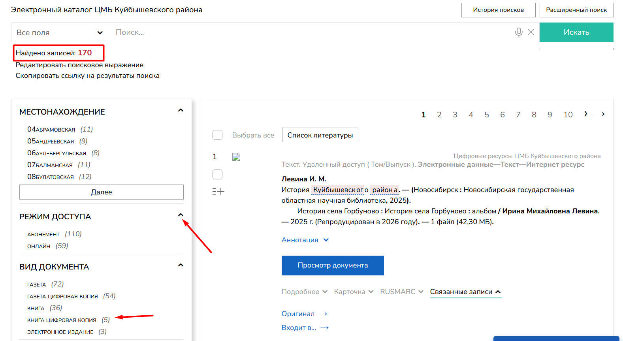The width and height of the screenshot is (623, 341).
Task: Open the Карточка tab
Action: pyautogui.click(x=353, y=292)
